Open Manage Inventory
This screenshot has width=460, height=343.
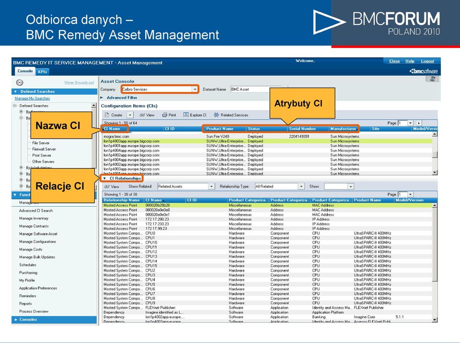(x=34, y=218)
